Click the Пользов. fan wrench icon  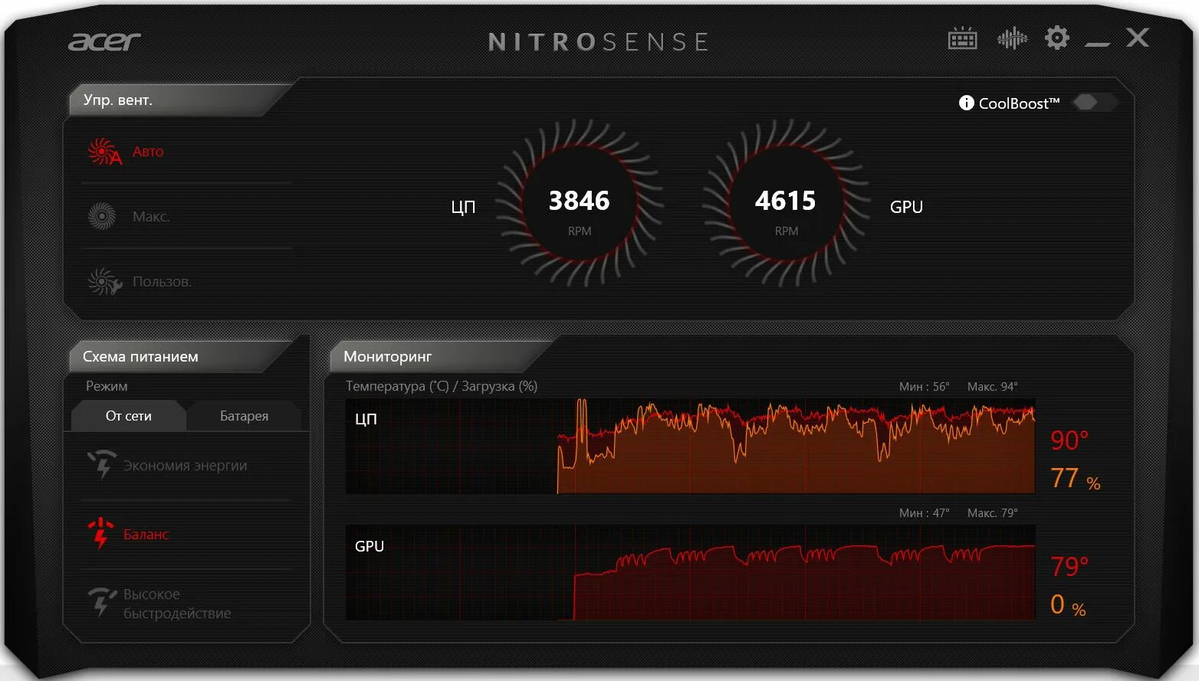[x=104, y=282]
